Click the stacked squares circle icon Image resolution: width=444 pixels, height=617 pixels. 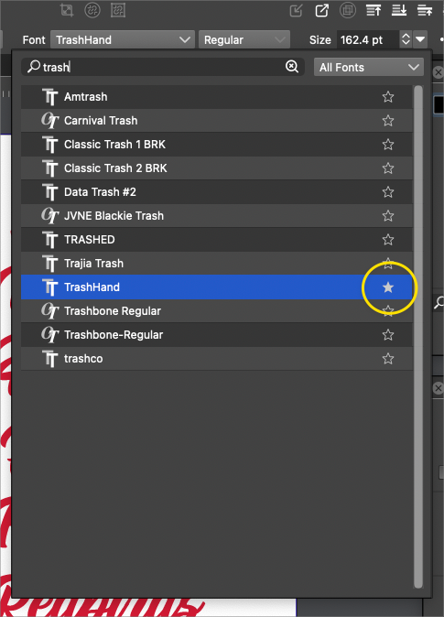coord(348,10)
